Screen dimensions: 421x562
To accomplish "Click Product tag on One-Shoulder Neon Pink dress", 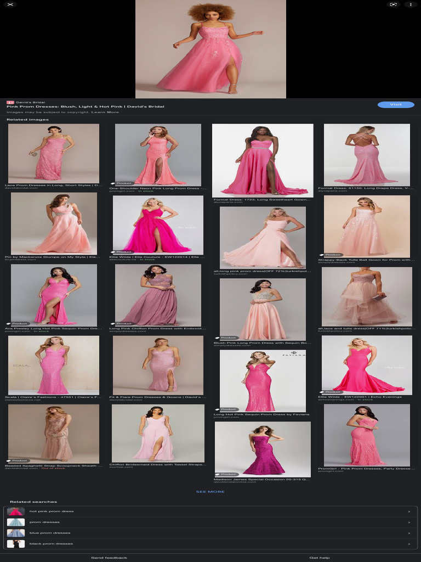I will [122, 183].
